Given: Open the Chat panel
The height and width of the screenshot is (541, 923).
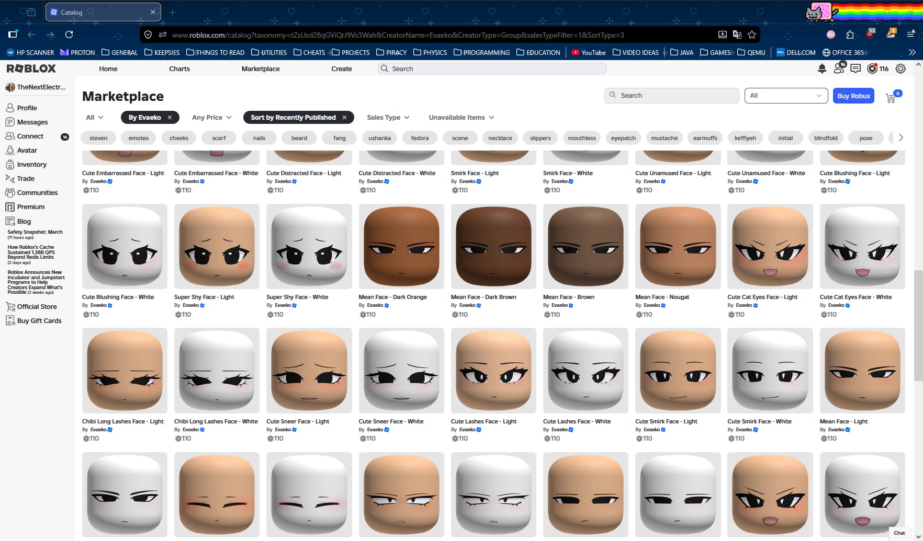Looking at the screenshot, I should click(899, 533).
